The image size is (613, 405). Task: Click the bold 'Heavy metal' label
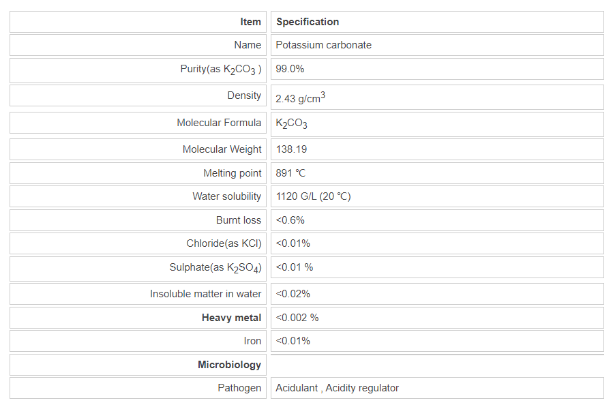coord(231,318)
